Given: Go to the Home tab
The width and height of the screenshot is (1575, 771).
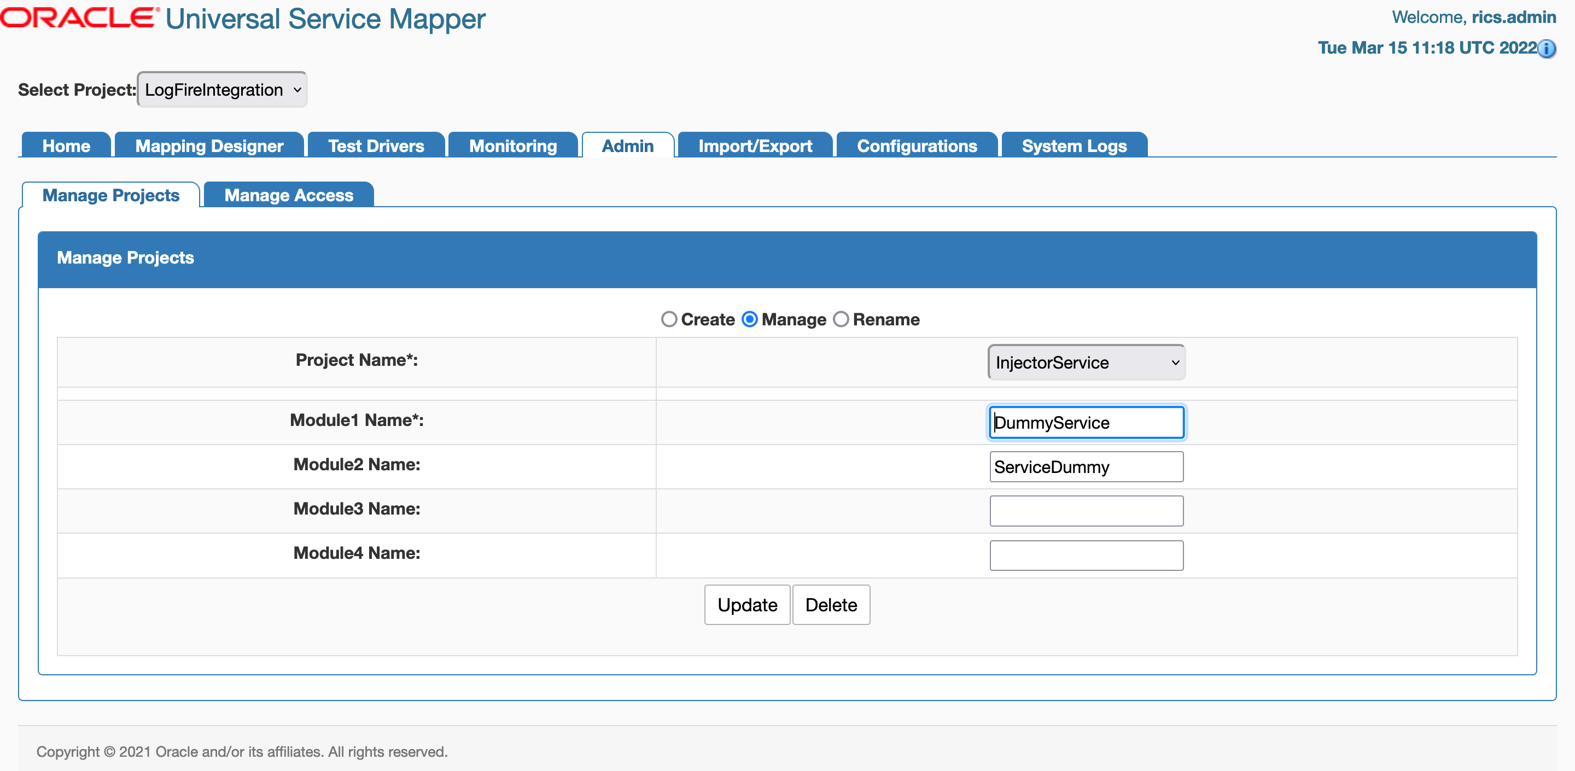Looking at the screenshot, I should pos(66,145).
